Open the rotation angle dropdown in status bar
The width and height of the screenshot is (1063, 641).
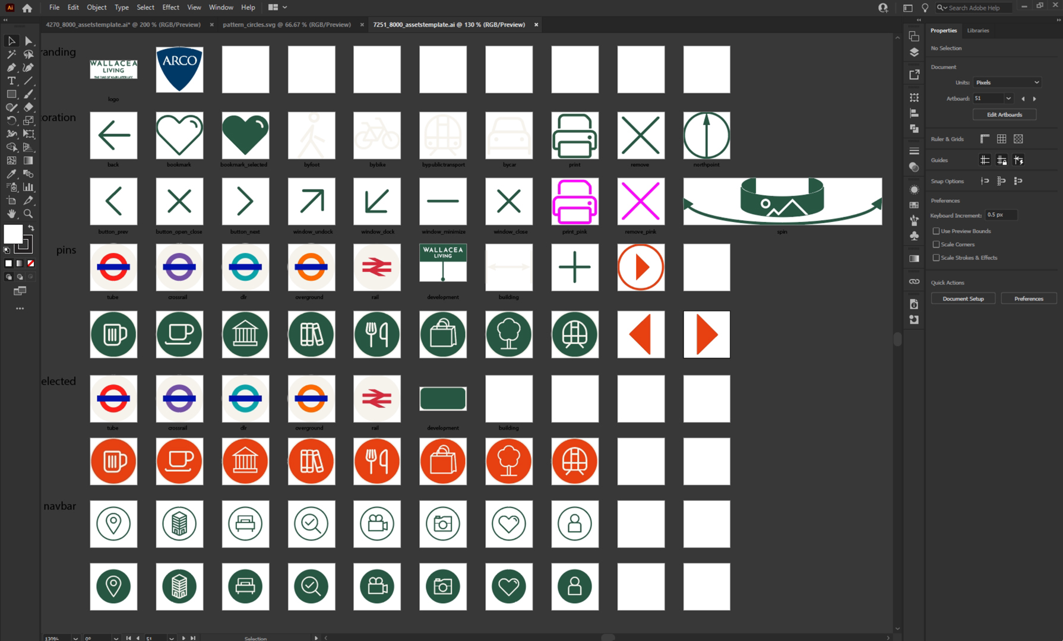tap(116, 638)
